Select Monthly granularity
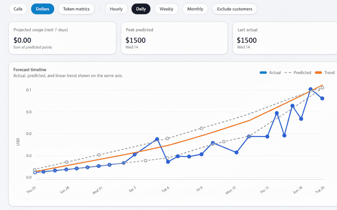337x210 pixels. coord(195,9)
